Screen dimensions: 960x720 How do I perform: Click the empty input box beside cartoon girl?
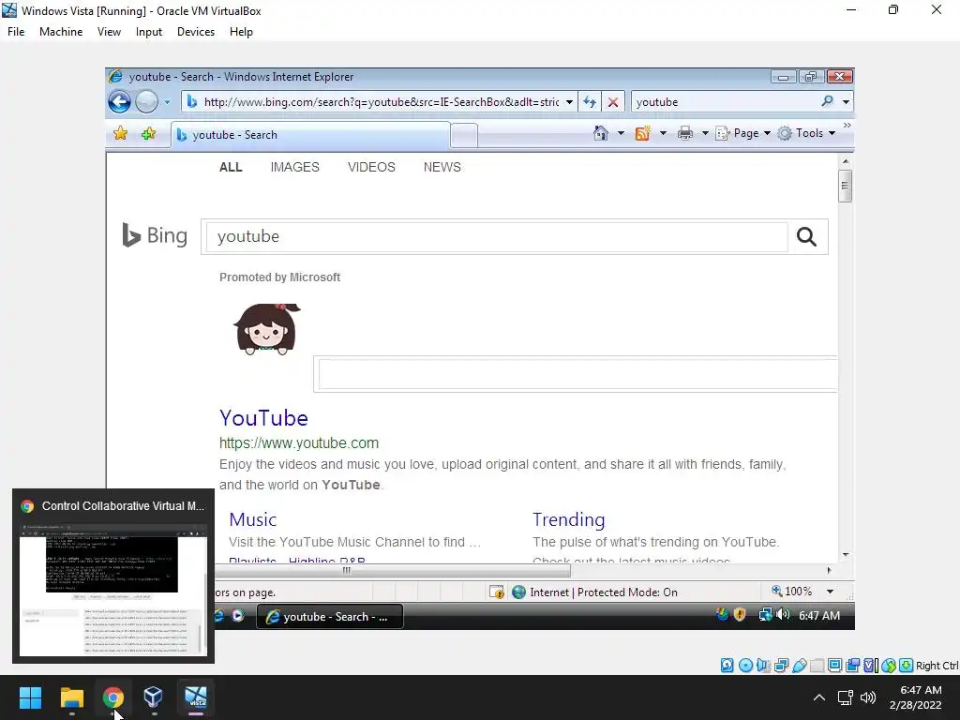point(577,374)
